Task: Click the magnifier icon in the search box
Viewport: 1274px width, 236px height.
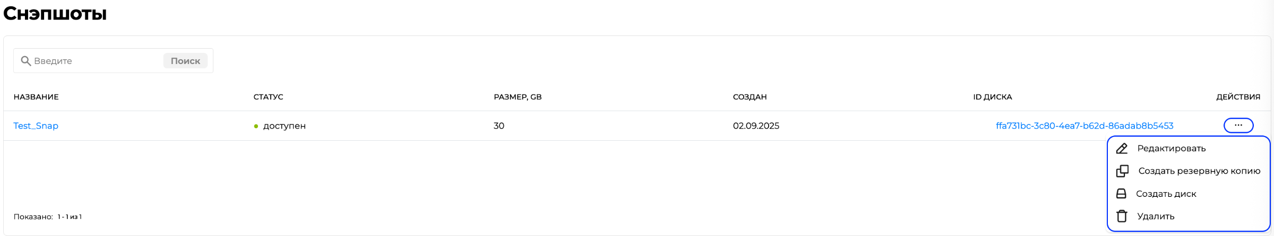Action: click(25, 61)
